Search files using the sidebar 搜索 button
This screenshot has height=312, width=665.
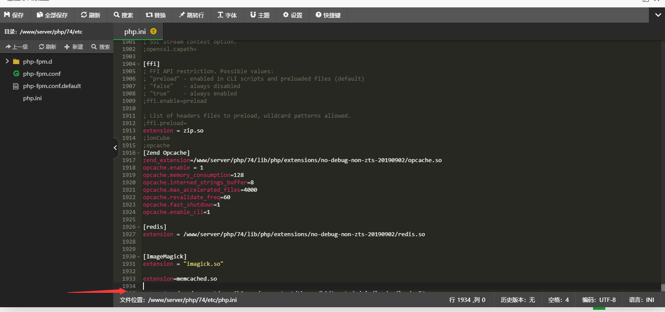[101, 47]
